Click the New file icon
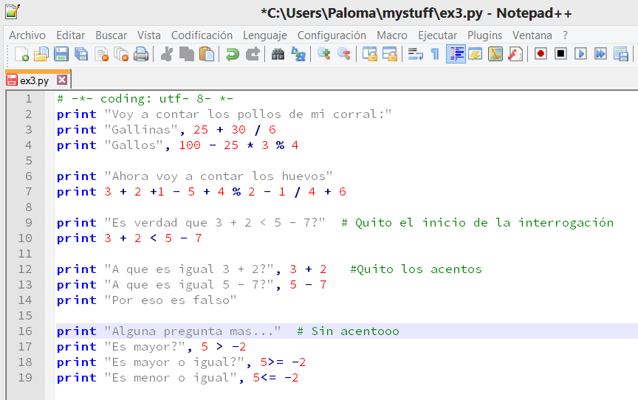This screenshot has width=638, height=400. (22, 54)
